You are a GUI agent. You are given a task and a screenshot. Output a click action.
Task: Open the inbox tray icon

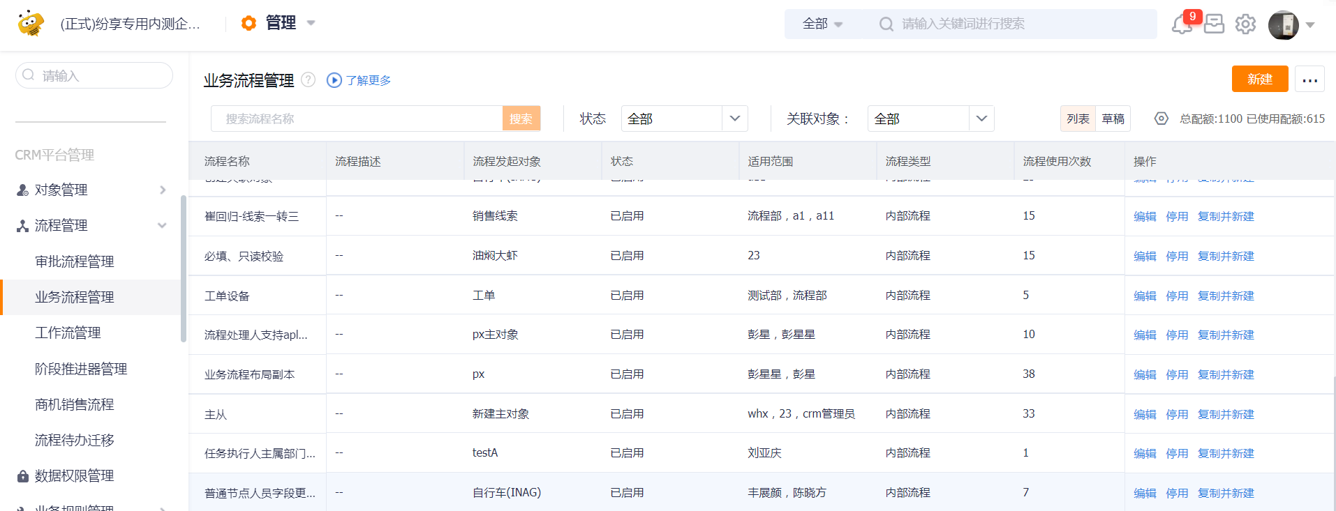1214,24
